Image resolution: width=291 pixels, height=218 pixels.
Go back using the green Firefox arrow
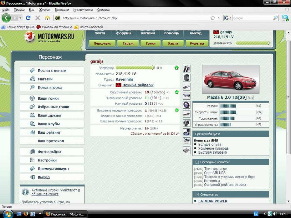coord(6,18)
